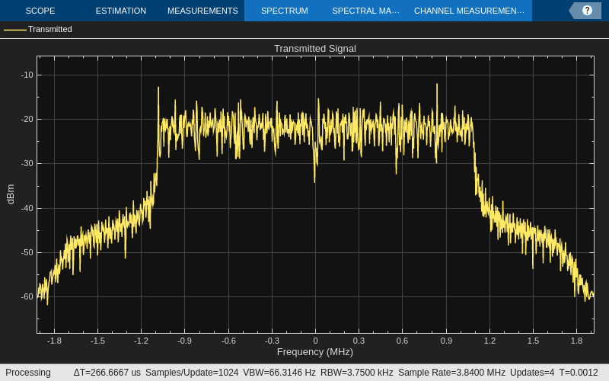
Task: Open the help question mark icon
Action: pyautogui.click(x=587, y=11)
